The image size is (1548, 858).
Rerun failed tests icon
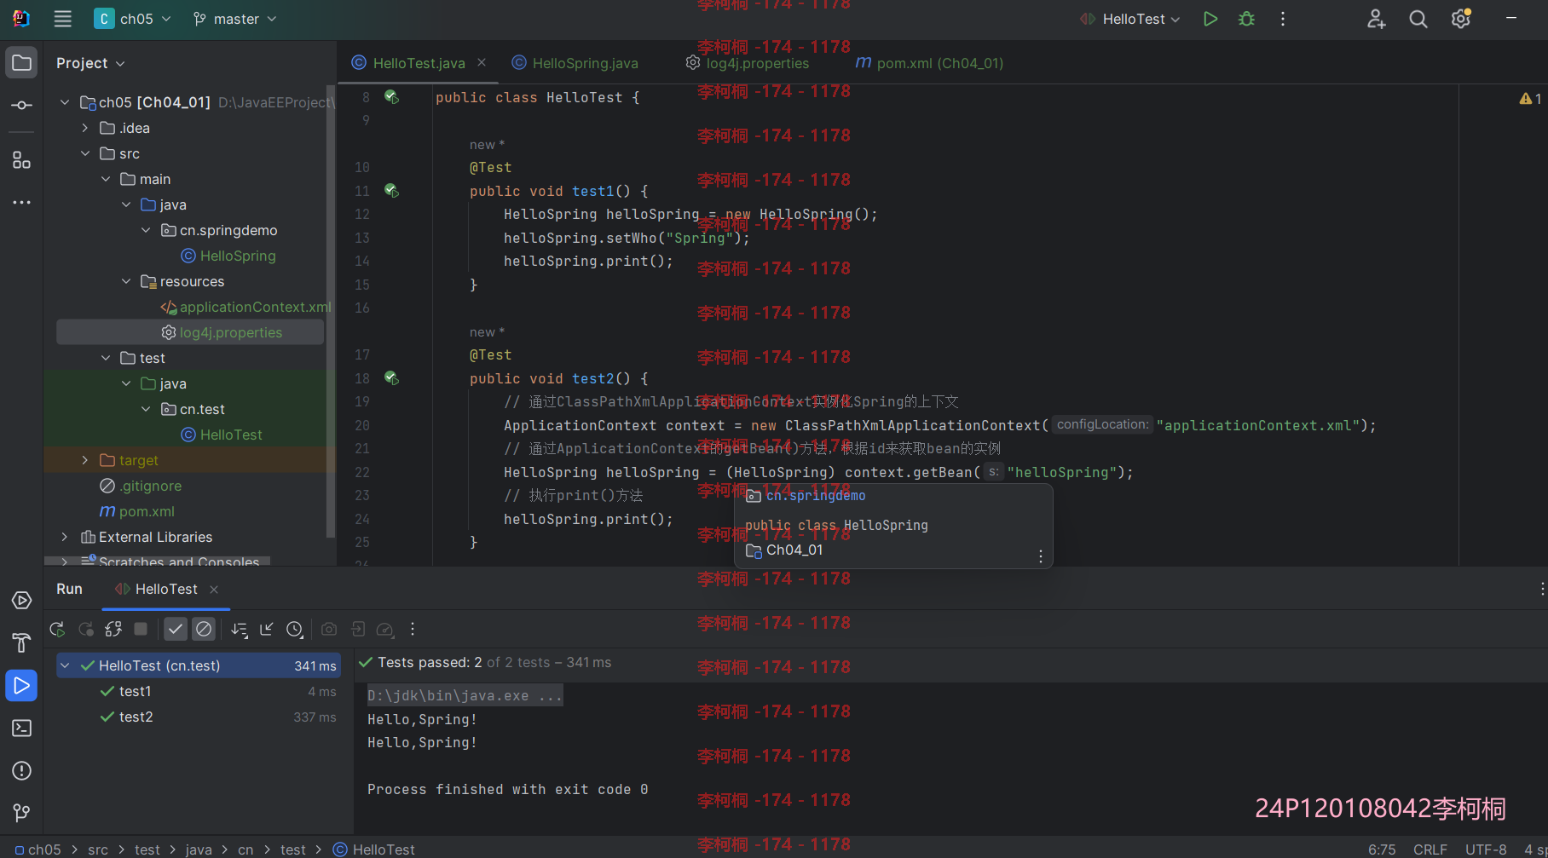point(86,629)
